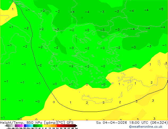Click the 'Sa 04-04-2026 18:00 UTC' date label

[x=123, y=123]
